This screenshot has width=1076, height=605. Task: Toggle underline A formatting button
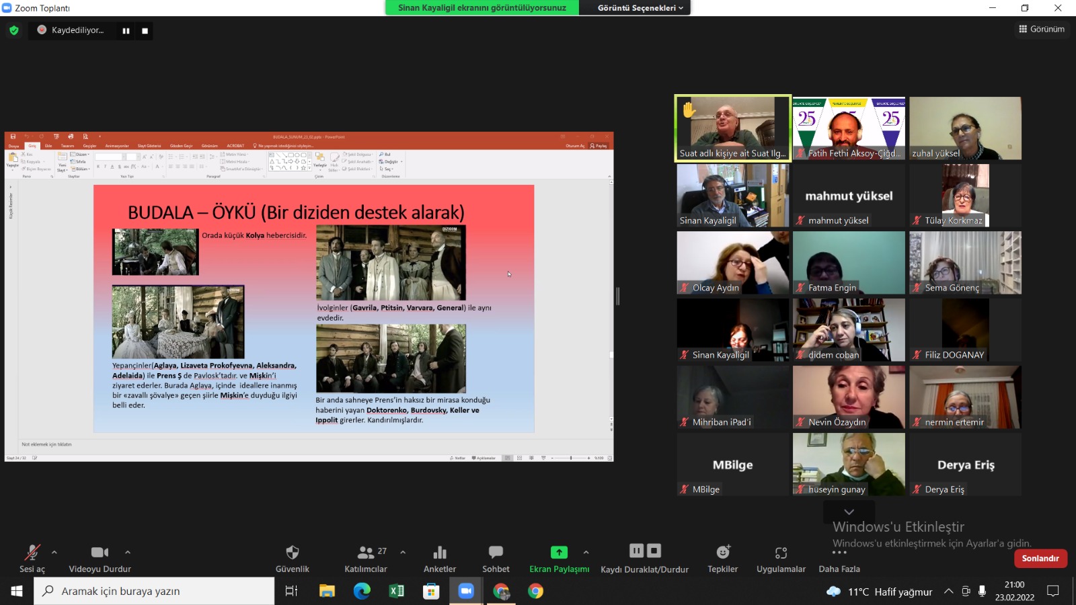tap(112, 167)
